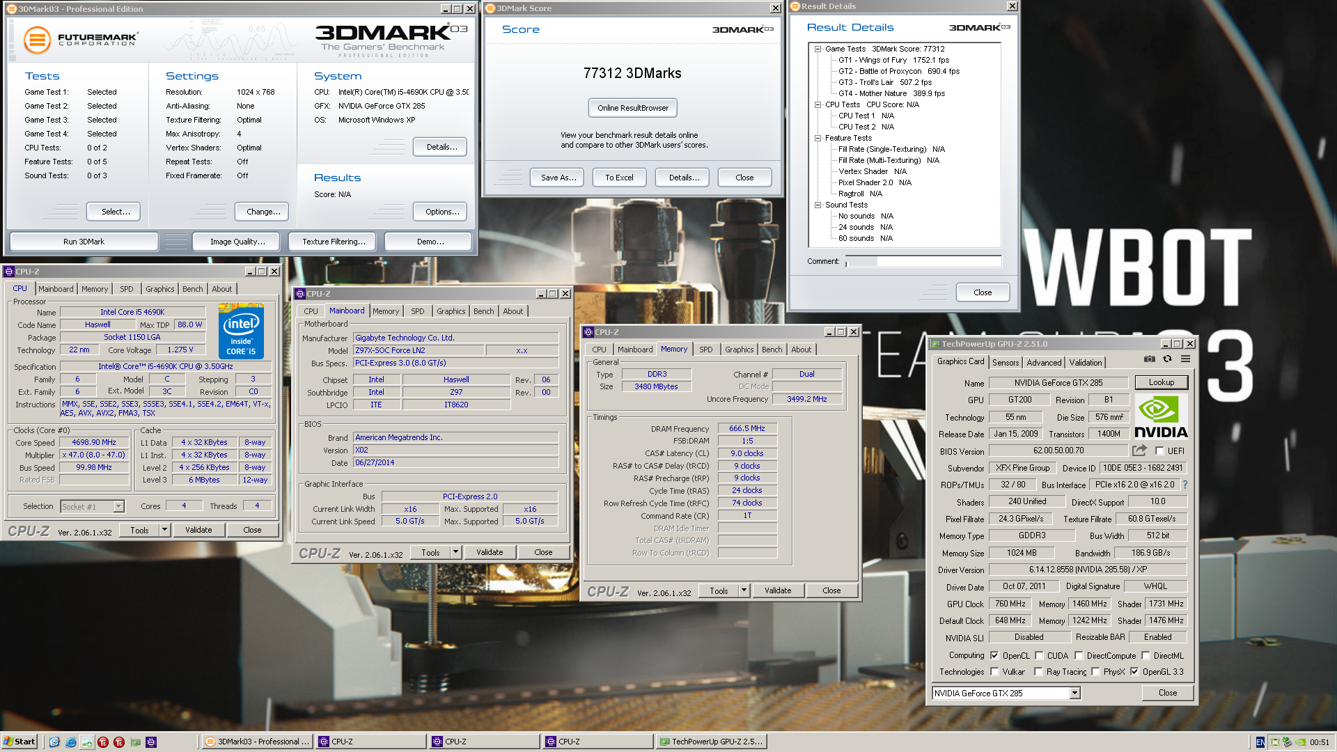
Task: Click the green GPU-Z quick launch icon
Action: [135, 742]
